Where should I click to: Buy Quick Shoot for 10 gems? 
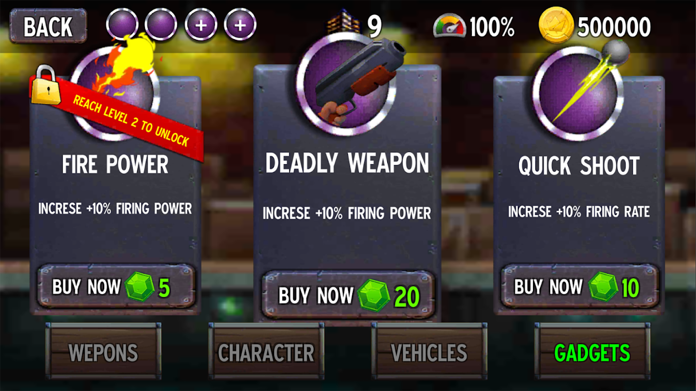coord(580,286)
